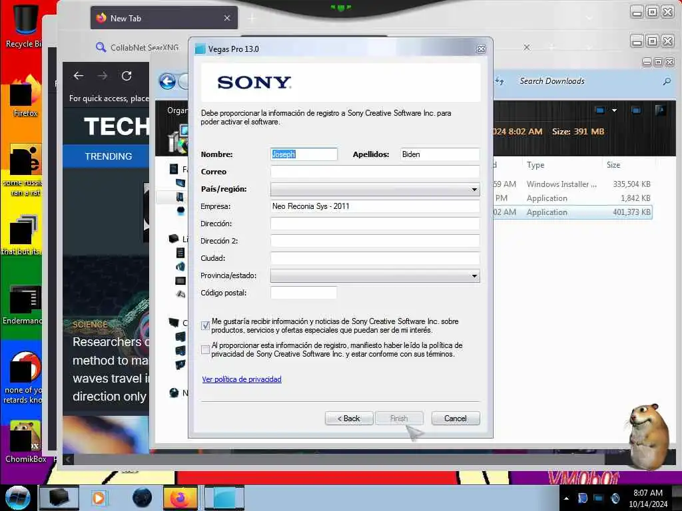Sort by the Size column header

coord(613,165)
